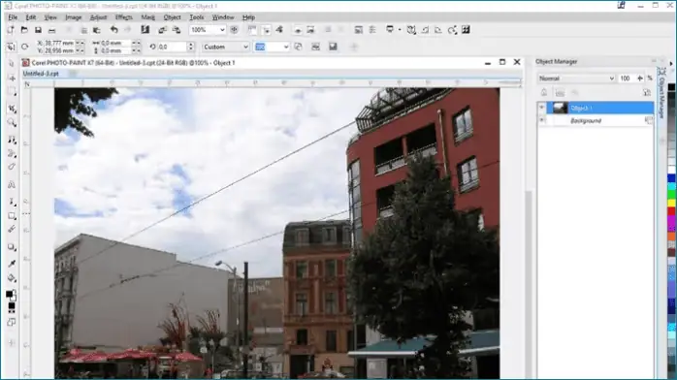The height and width of the screenshot is (380, 677).
Task: Toggle visibility eye of Object 1
Action: point(542,108)
